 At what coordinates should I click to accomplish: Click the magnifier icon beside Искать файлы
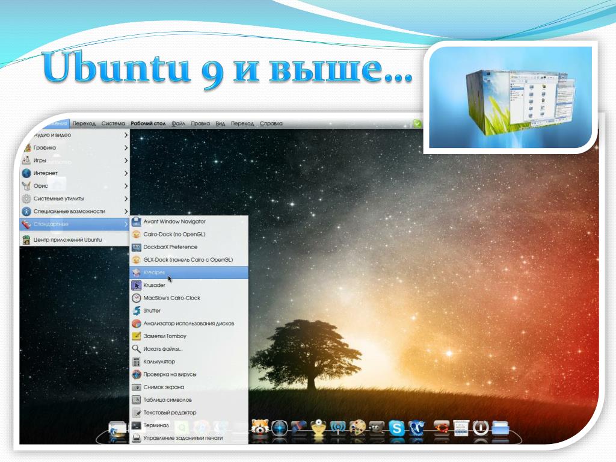pos(137,349)
